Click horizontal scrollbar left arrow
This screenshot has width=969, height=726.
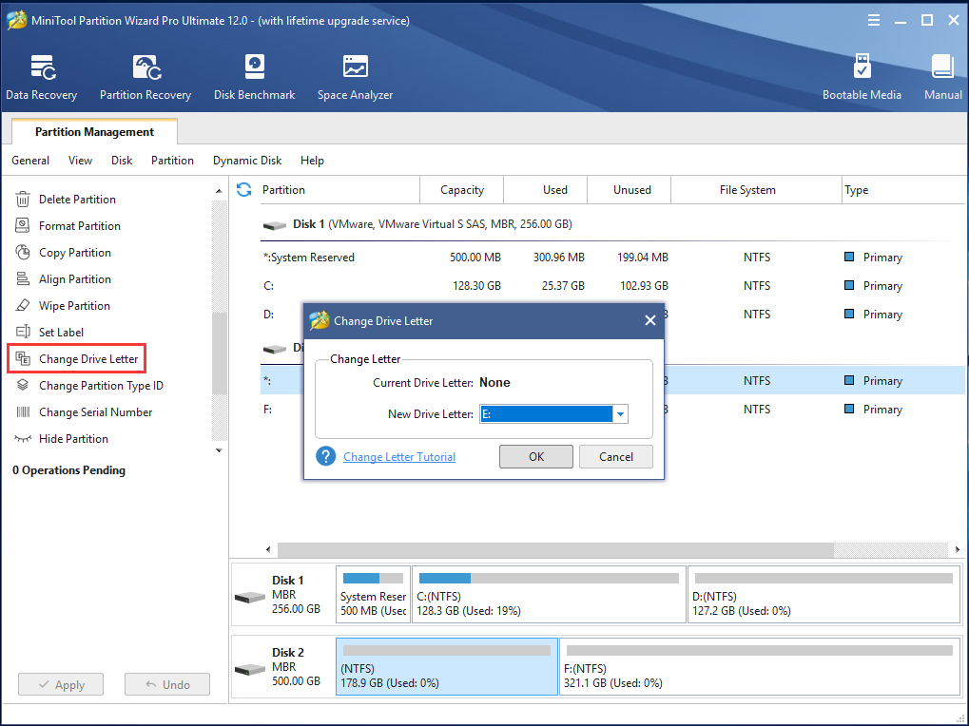point(268,549)
